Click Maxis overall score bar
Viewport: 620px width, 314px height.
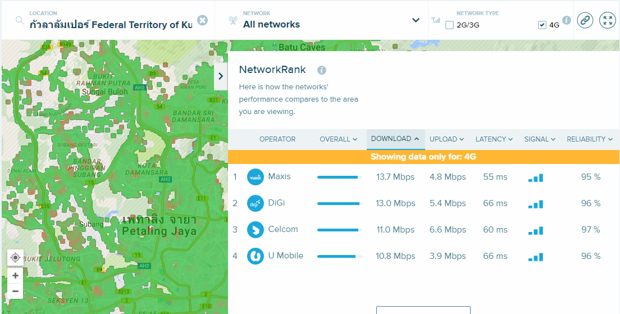coord(340,177)
